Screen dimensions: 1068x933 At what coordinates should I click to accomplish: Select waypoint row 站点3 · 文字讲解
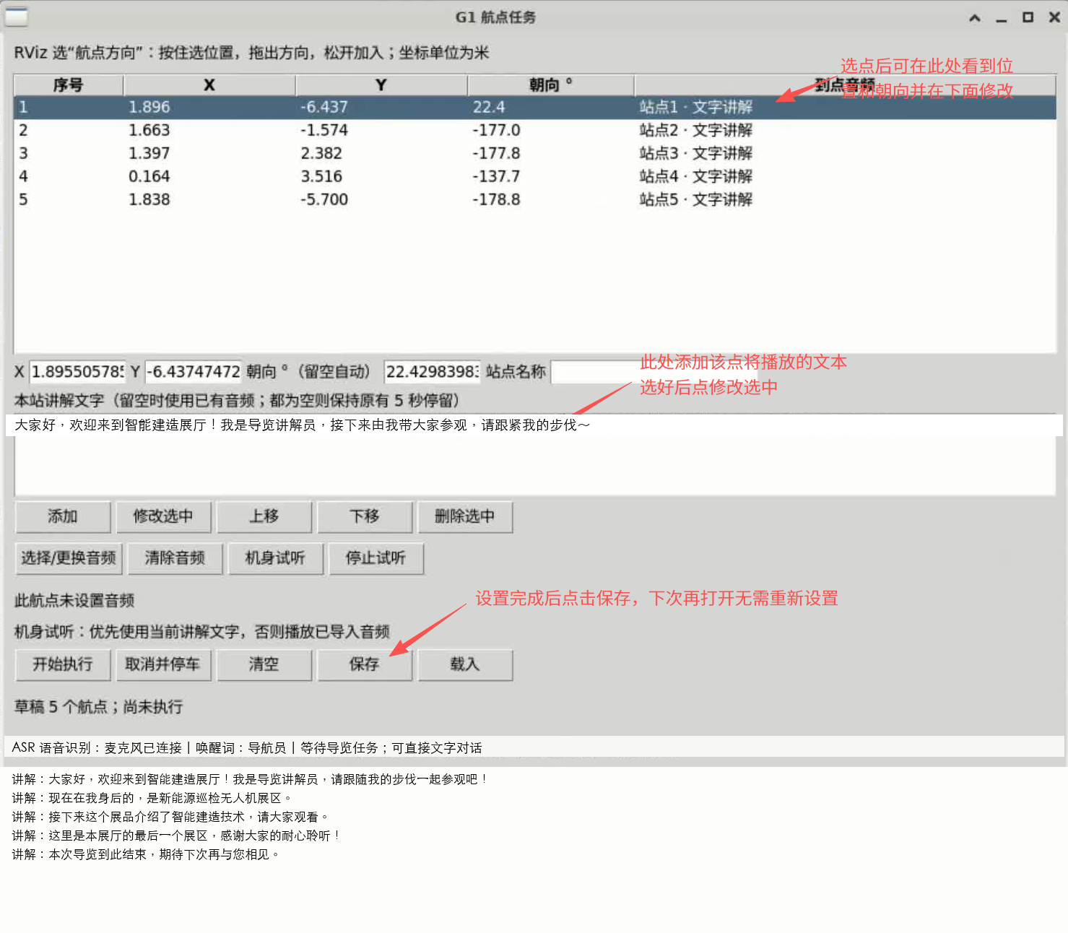pyautogui.click(x=535, y=154)
